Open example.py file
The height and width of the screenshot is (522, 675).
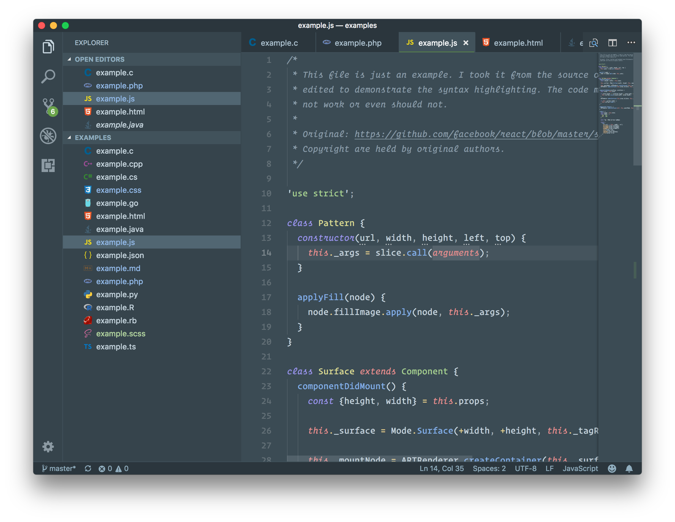pos(152,294)
